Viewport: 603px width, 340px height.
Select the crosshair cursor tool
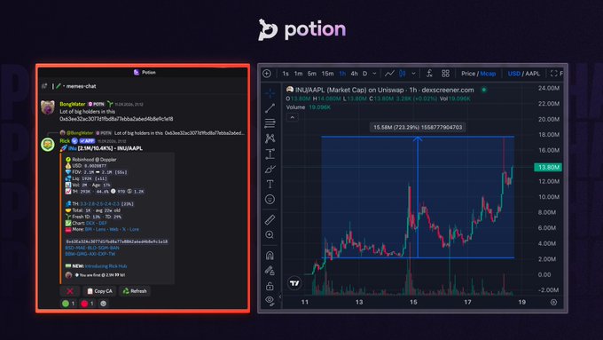click(270, 93)
